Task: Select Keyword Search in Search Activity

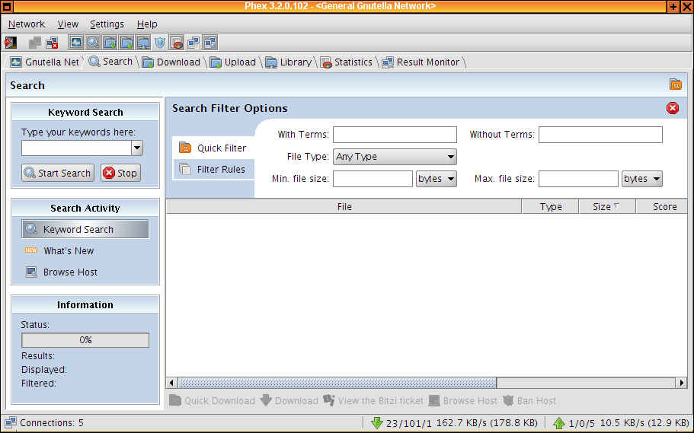Action: click(x=85, y=229)
